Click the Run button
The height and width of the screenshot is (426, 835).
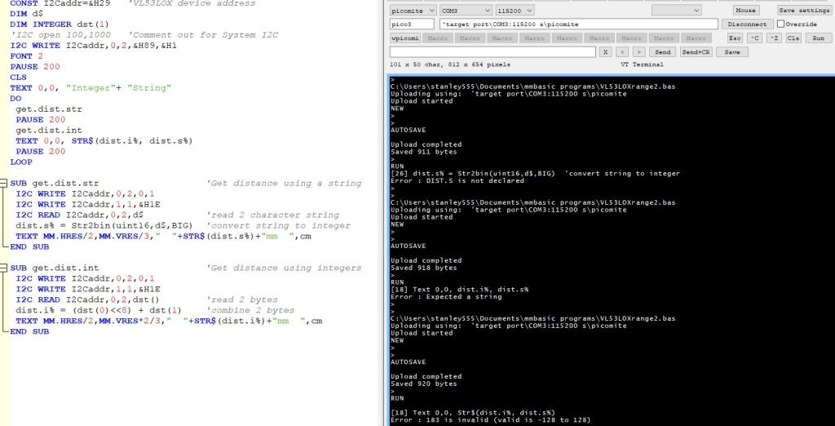pos(818,38)
